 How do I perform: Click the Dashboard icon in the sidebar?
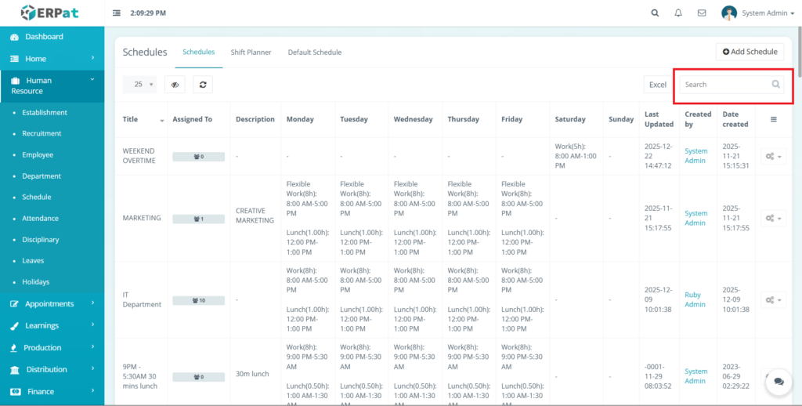[15, 37]
